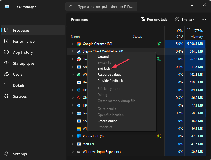Viewport: 211px width, 160px height.
Task: Click the Processes sidebar icon
Action: 6,30
